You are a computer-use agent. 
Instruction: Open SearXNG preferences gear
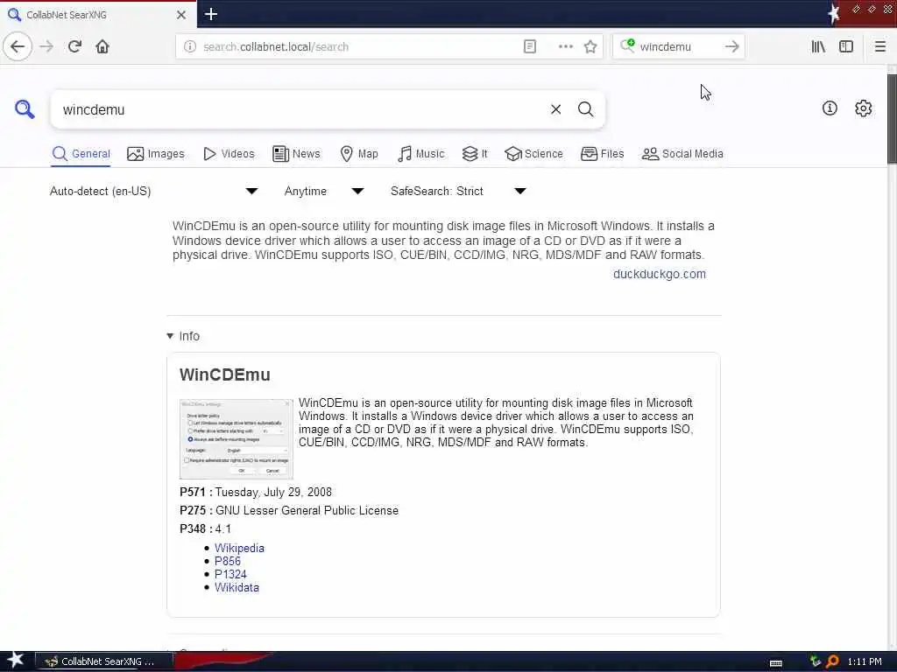(x=863, y=108)
